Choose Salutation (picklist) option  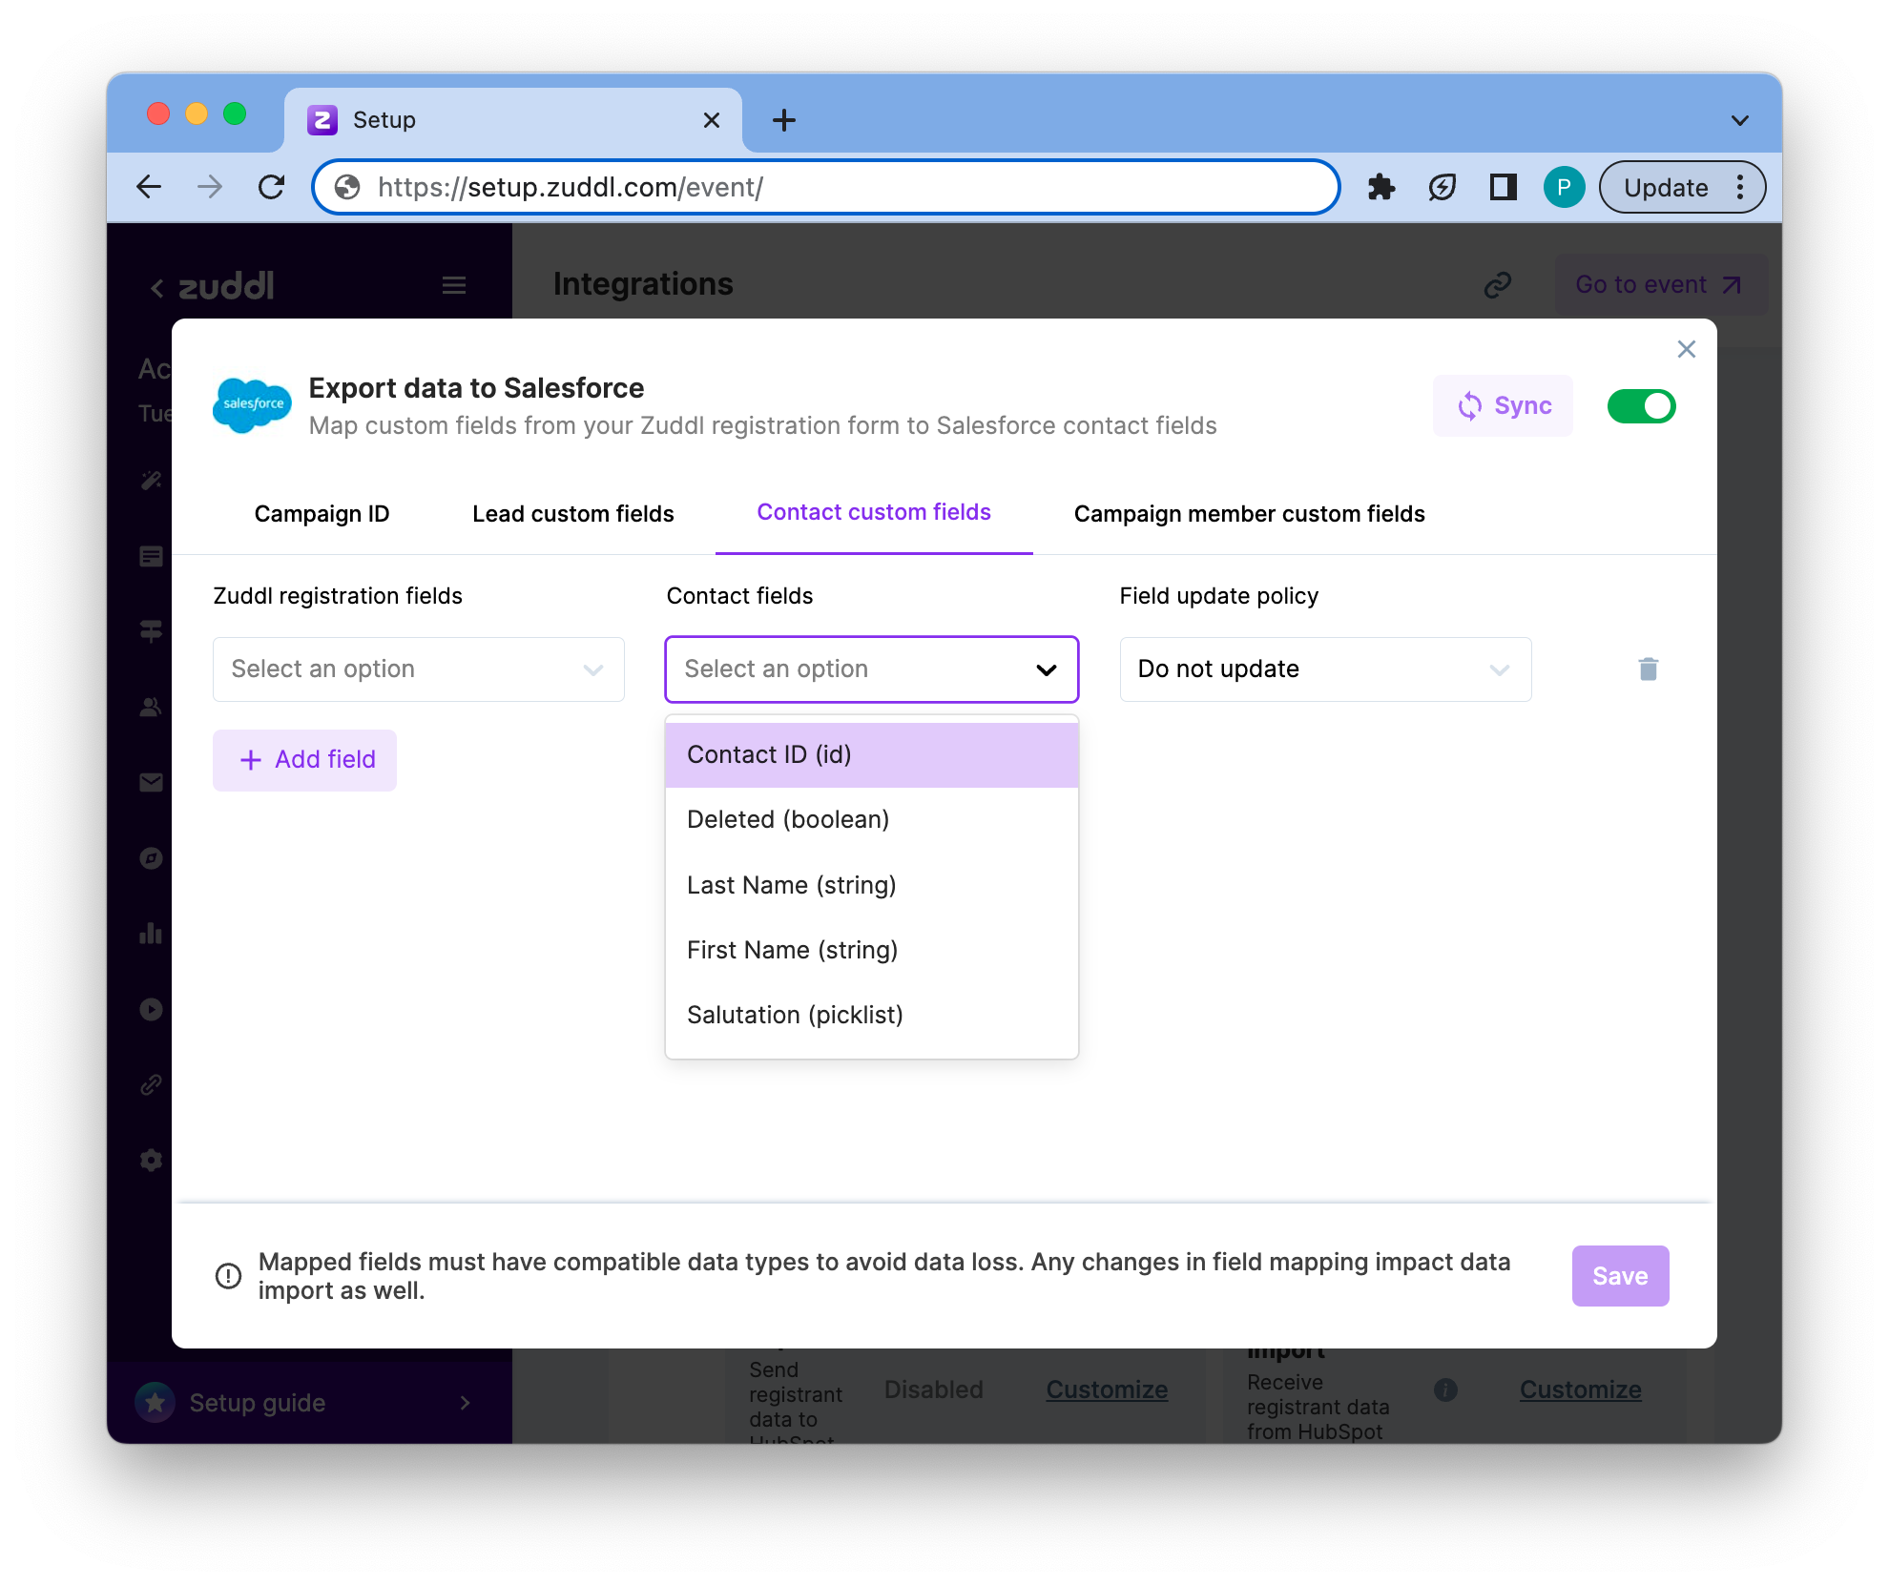871,1016
